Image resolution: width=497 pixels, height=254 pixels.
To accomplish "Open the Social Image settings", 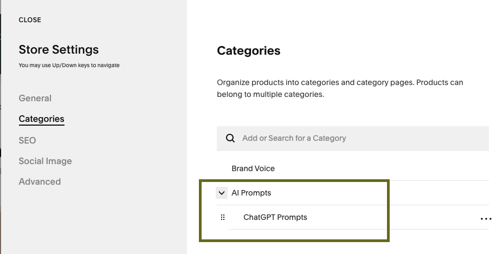I will 45,161.
